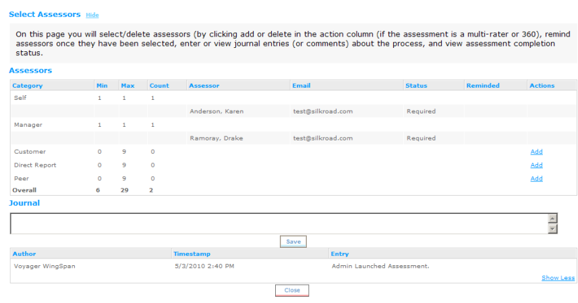578x303 pixels.
Task: Sort by the Category column header
Action: pyautogui.click(x=27, y=86)
